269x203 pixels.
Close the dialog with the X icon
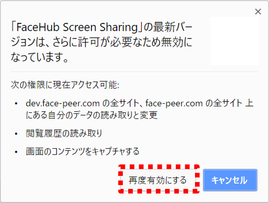point(258,12)
